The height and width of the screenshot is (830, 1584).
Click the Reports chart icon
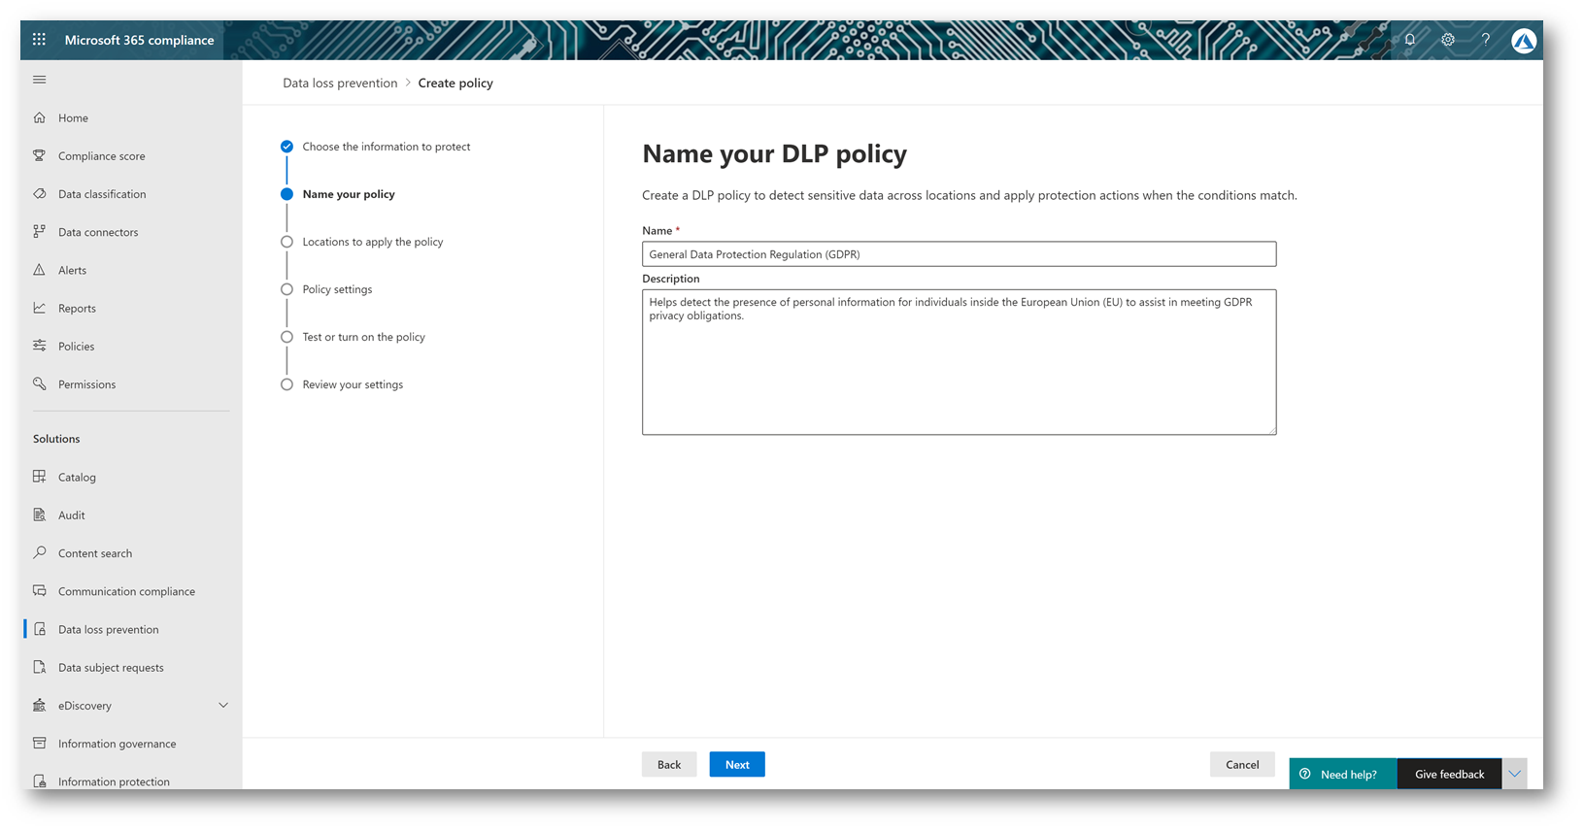40,308
